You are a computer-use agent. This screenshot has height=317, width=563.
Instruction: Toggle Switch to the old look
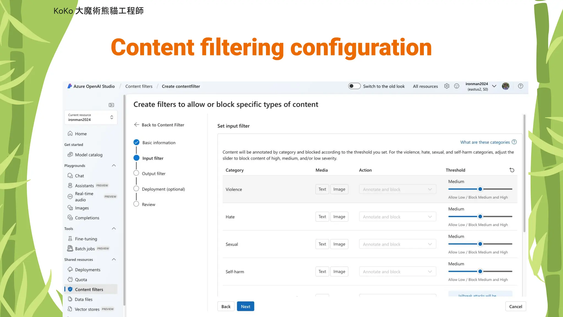(x=354, y=86)
